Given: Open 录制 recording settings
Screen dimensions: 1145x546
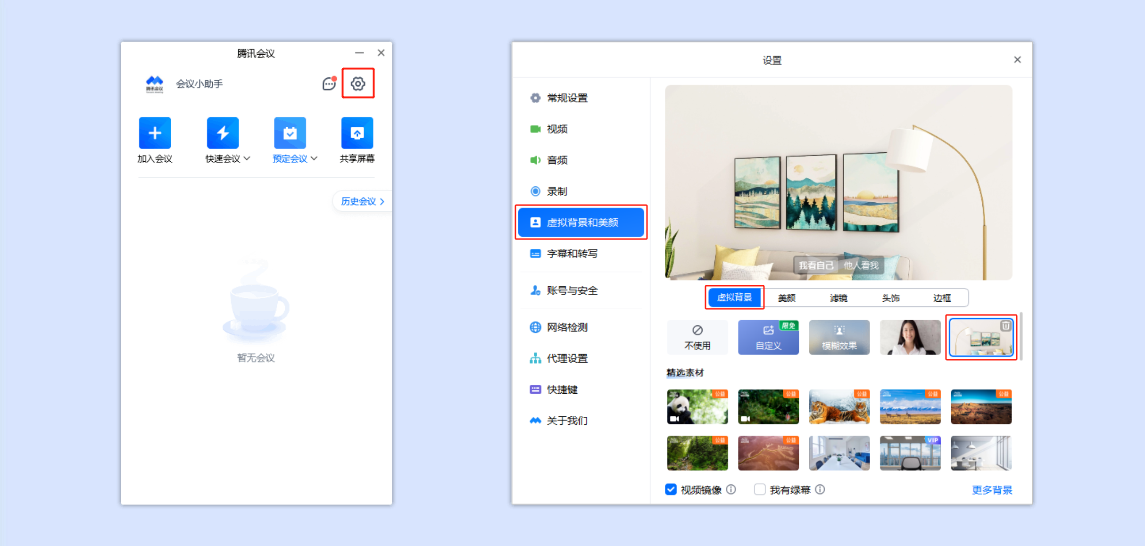Looking at the screenshot, I should pos(556,191).
